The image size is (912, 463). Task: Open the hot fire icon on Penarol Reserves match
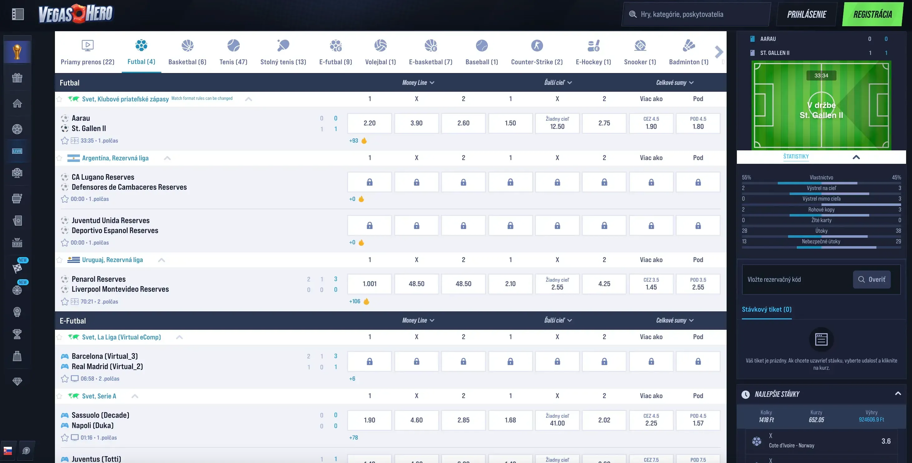(x=366, y=301)
